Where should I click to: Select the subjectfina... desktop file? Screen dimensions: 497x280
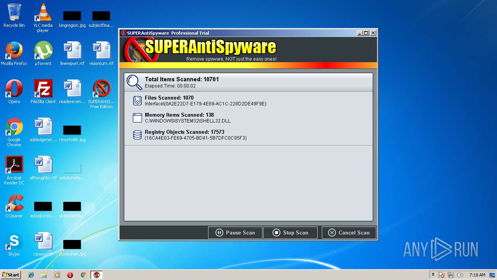[101, 19]
